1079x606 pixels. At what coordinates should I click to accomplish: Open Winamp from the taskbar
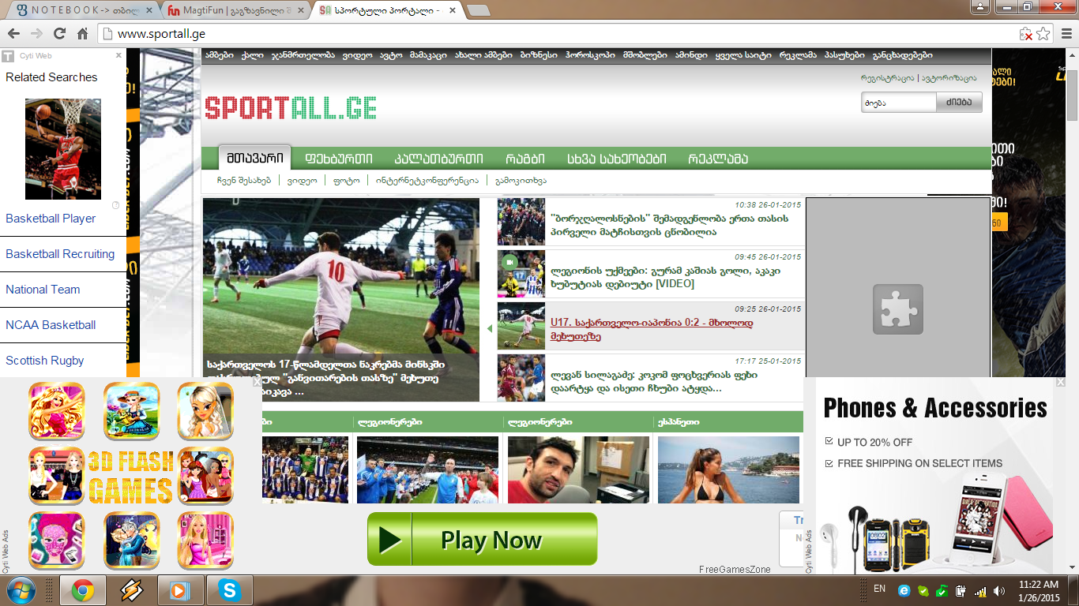point(132,590)
